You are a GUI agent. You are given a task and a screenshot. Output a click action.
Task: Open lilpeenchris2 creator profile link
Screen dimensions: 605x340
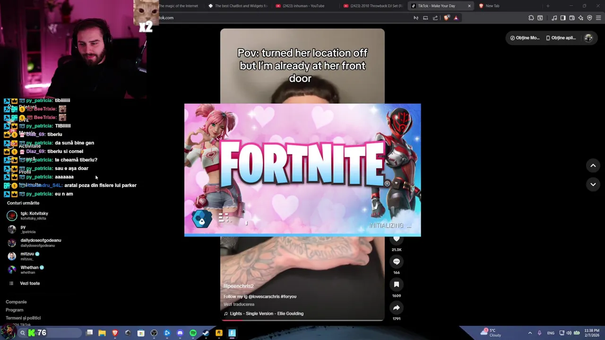click(238, 286)
